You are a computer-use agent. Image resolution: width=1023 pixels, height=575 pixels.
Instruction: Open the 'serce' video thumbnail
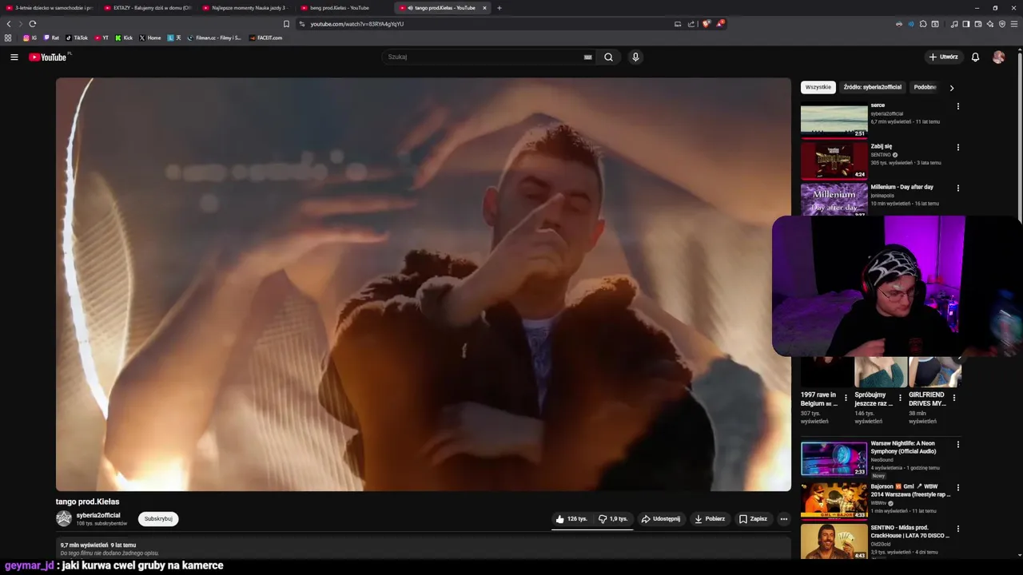(x=834, y=119)
